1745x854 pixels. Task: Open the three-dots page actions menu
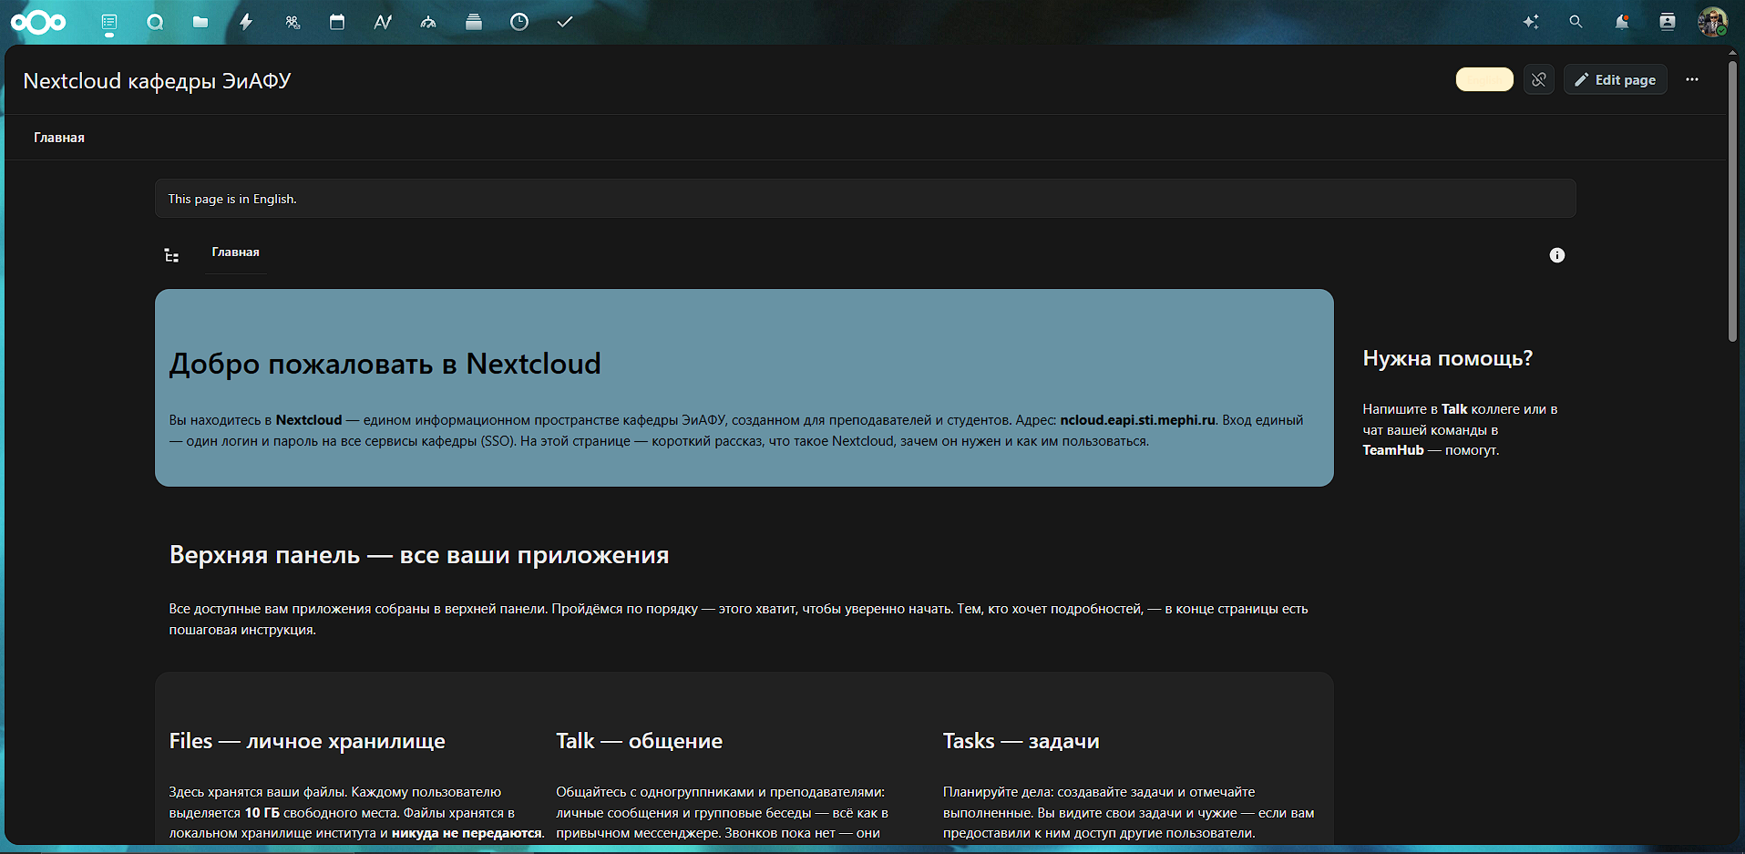[x=1692, y=79]
